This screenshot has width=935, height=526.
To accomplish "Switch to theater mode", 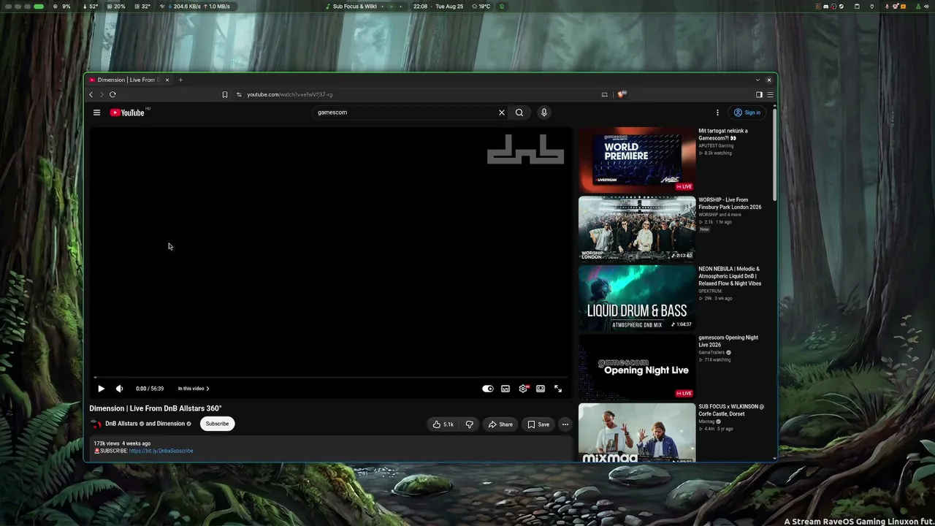I will 541,389.
